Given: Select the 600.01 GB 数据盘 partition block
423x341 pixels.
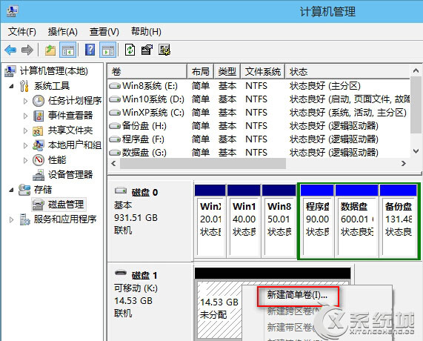Looking at the screenshot, I should pyautogui.click(x=356, y=221).
